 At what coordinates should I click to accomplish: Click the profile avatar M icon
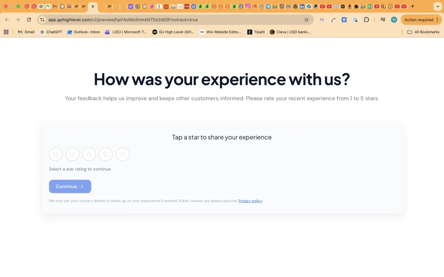coord(394,20)
